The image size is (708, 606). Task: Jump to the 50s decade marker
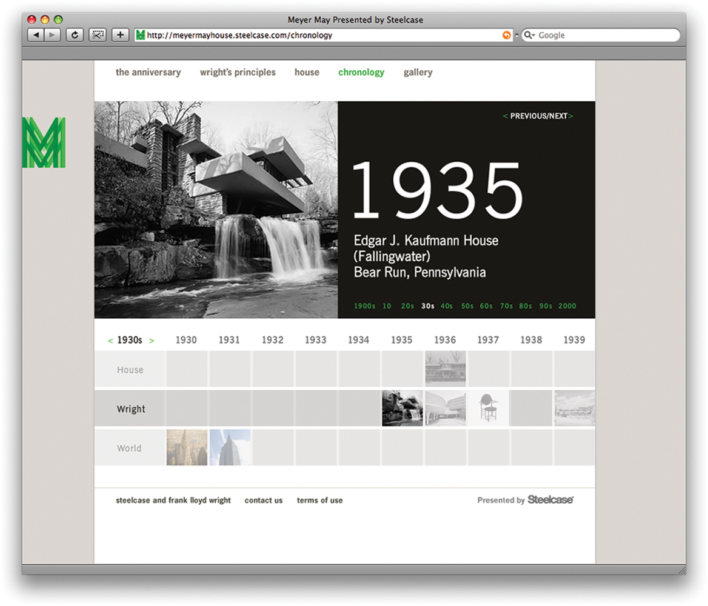point(467,306)
